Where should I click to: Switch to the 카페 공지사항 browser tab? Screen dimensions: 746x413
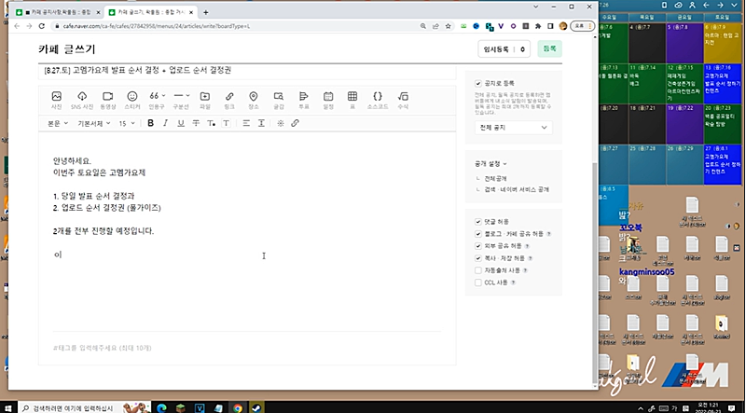coord(58,12)
